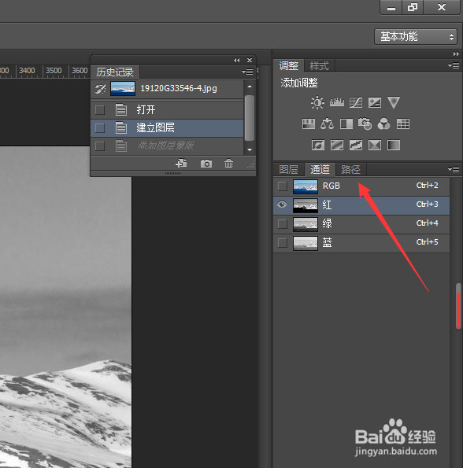Add a Brightness/Contrast adjustment
The height and width of the screenshot is (468, 463).
(x=317, y=103)
